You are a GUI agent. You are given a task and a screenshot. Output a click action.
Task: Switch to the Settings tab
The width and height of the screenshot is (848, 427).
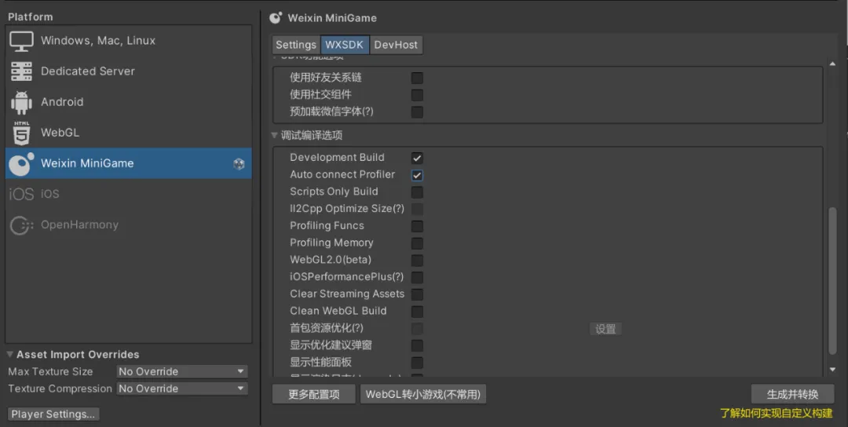tap(296, 45)
